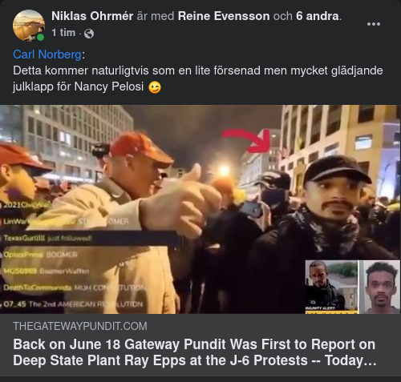
Task: Click the THEGATEWAYPUNDIT.COM source label
Action: click(80, 326)
